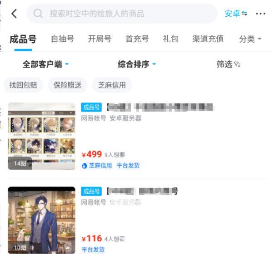Click the 平台发货 link on the ¥116 listing
The image size is (274, 254).
(x=93, y=249)
